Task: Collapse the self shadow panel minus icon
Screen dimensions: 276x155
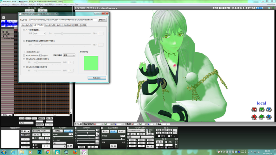Action: click(x=102, y=128)
